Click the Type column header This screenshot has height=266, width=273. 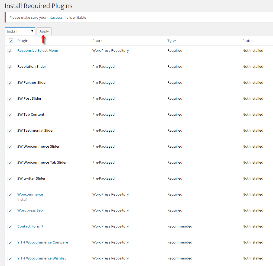click(172, 41)
